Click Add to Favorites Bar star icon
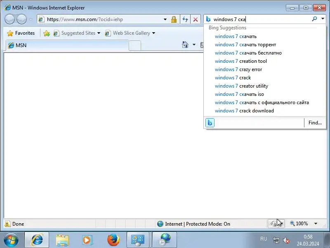This screenshot has height=248, width=330. (x=47, y=33)
